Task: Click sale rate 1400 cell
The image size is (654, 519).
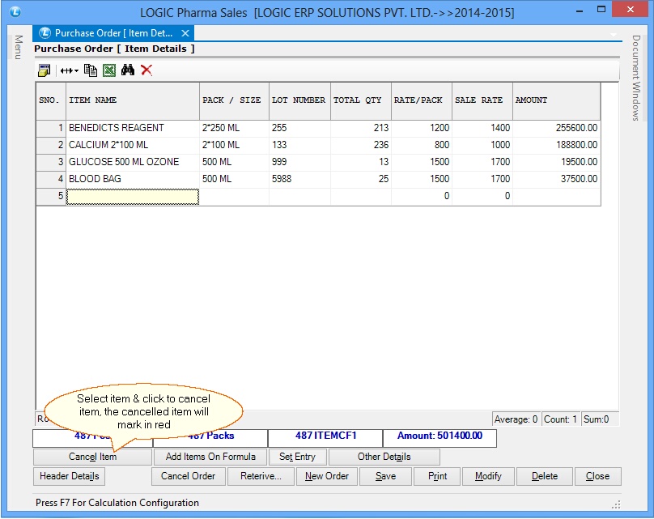Action: tap(482, 128)
